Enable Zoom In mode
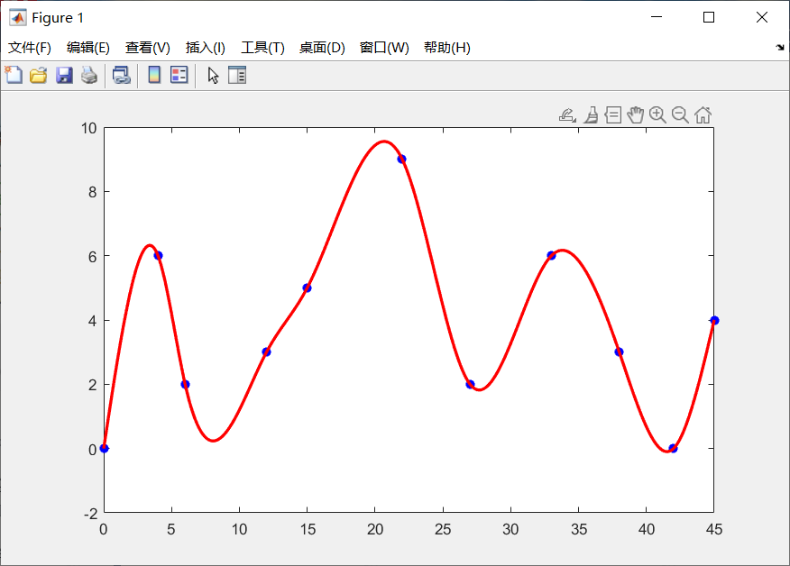The image size is (790, 566). point(658,114)
